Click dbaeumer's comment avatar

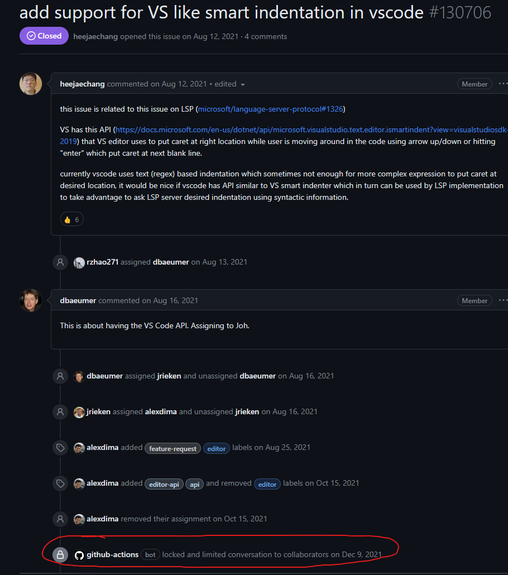[x=31, y=300]
